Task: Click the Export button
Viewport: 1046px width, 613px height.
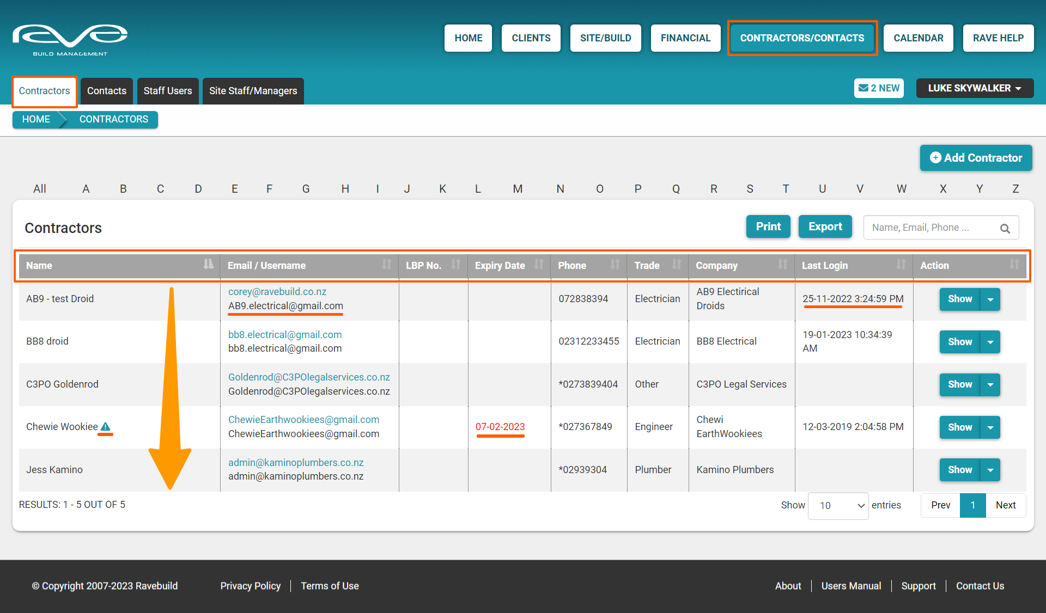Action: 825,227
